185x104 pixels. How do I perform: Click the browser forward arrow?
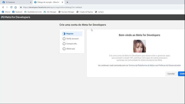point(7,7)
